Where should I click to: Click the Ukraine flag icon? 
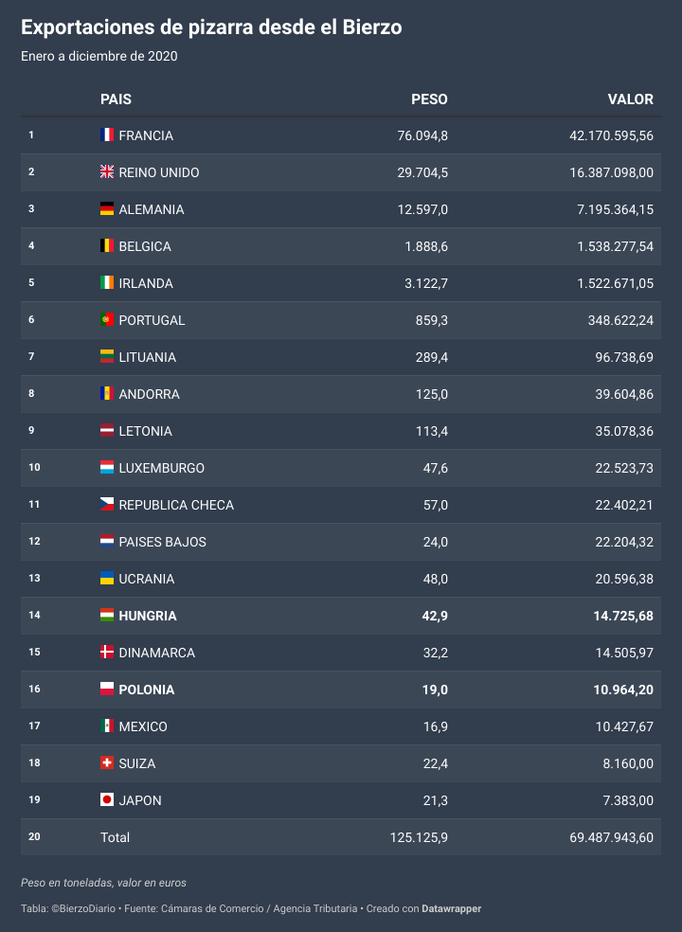pos(106,579)
